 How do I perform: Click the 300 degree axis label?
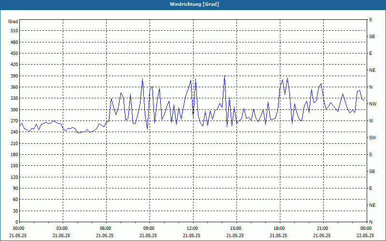14,110
